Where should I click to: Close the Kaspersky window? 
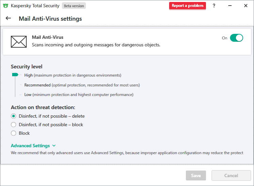(246, 6)
